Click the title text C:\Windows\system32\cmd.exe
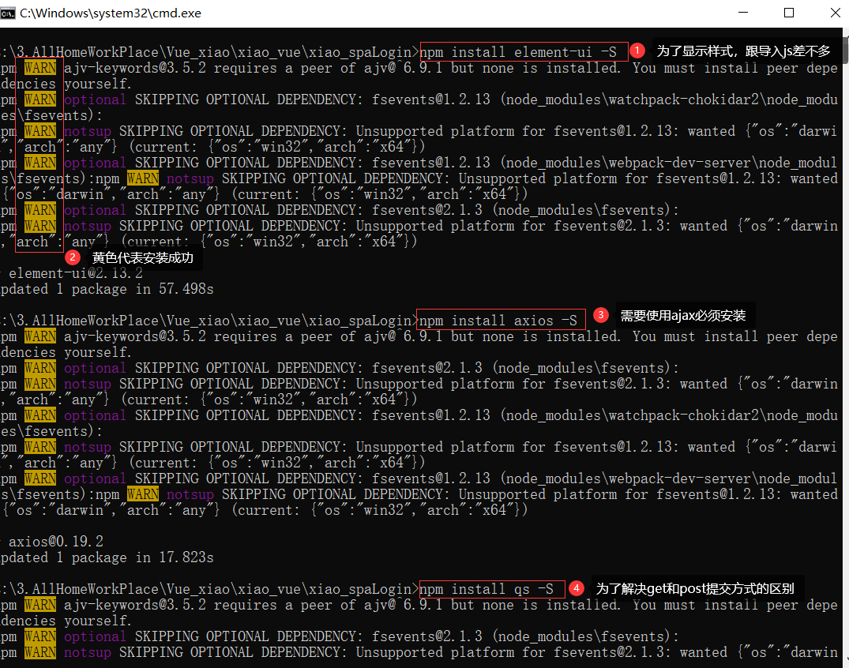849x668 pixels. [x=111, y=13]
